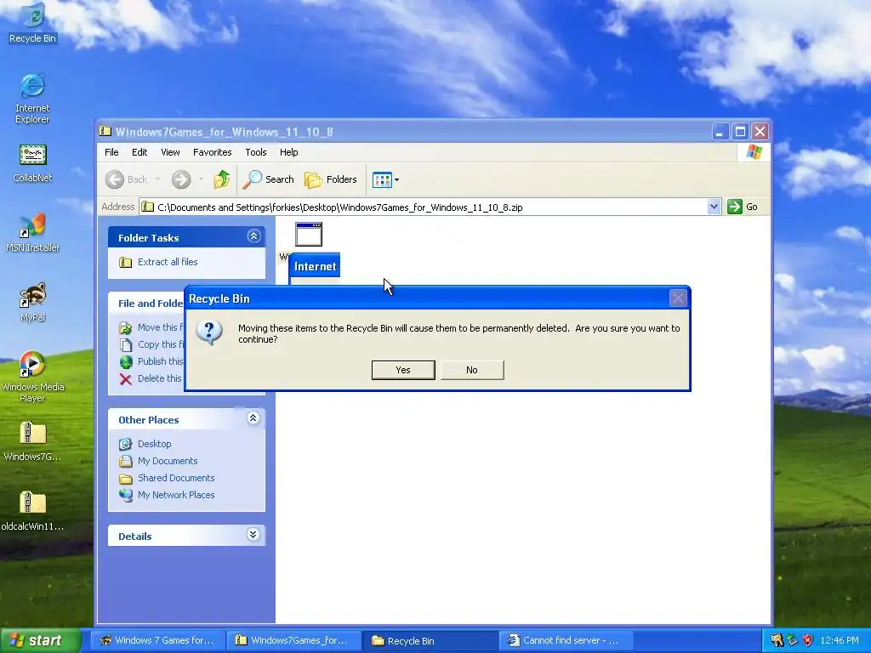Click the Publish this file task
Screen dimensions: 871x653
coord(151,361)
